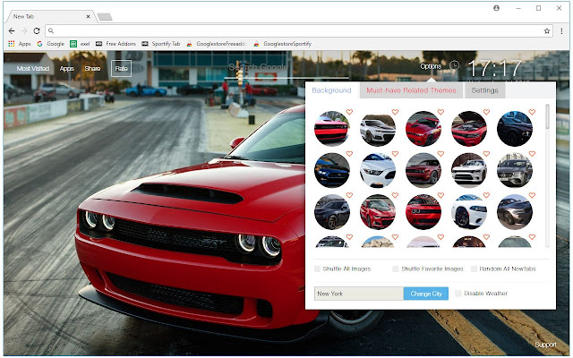
Task: Select the white Charger side thumbnail, third row
Action: tap(469, 212)
